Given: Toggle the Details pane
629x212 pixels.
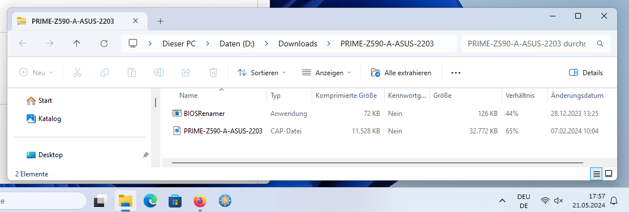Looking at the screenshot, I should point(585,72).
